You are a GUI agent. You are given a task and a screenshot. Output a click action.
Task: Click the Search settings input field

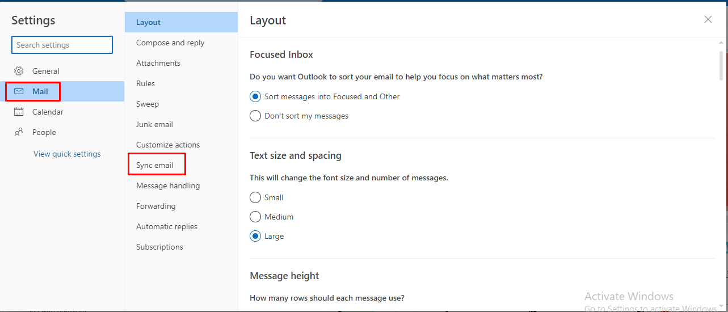pyautogui.click(x=62, y=45)
